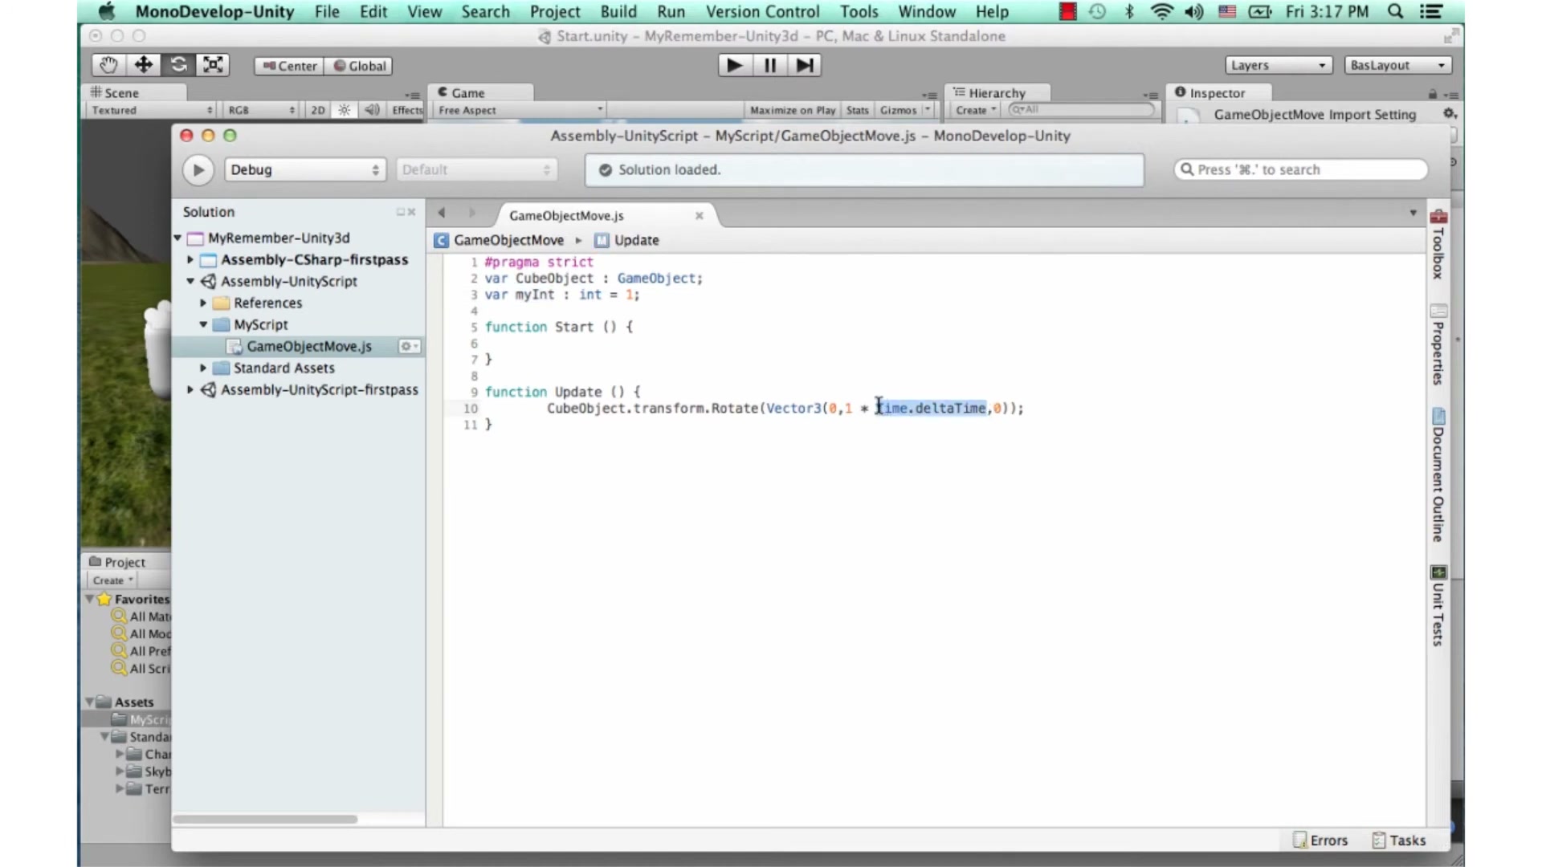The image size is (1542, 867).
Task: Open options gear for GameObjectMove.js
Action: coord(410,346)
